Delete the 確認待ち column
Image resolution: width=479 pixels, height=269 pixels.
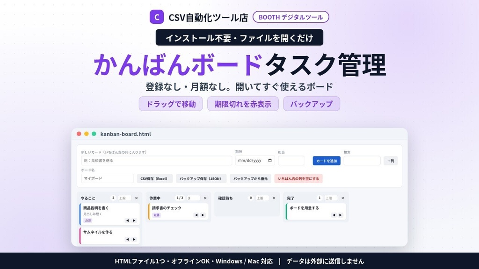click(274, 198)
